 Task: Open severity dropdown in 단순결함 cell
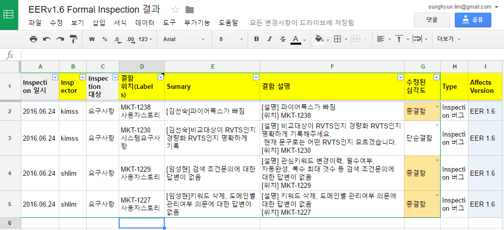click(437, 125)
